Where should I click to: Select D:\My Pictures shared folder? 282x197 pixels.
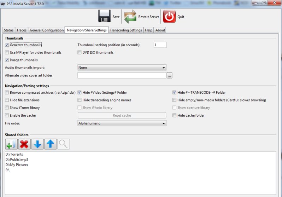(x=17, y=165)
